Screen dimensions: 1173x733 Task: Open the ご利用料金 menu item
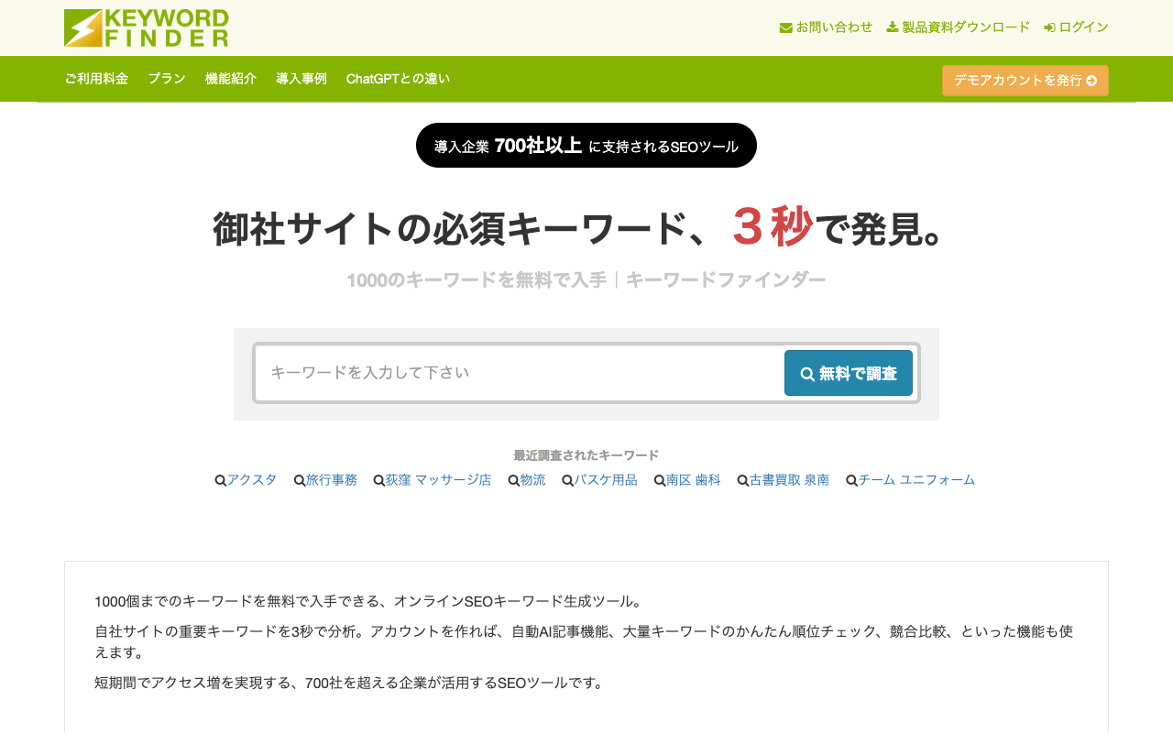coord(96,79)
